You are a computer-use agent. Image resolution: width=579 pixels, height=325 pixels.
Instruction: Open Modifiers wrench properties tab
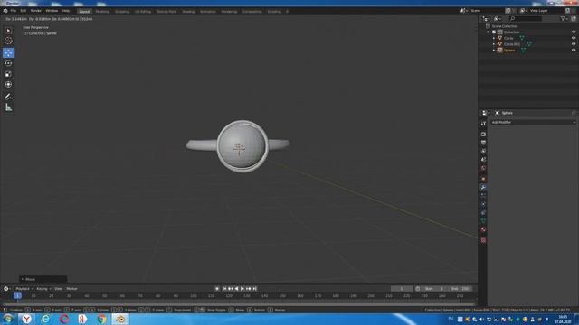tap(483, 188)
